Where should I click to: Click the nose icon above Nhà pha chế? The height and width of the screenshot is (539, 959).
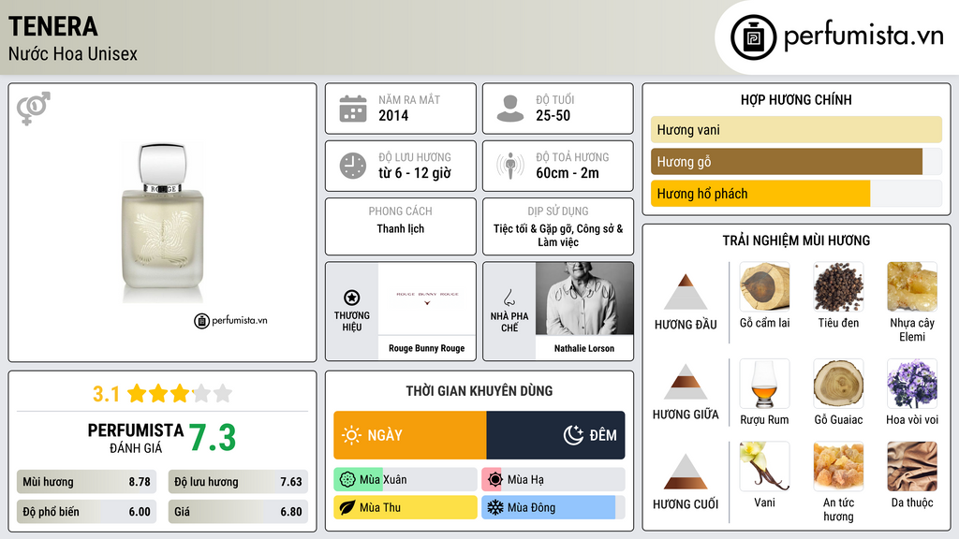[x=509, y=298]
